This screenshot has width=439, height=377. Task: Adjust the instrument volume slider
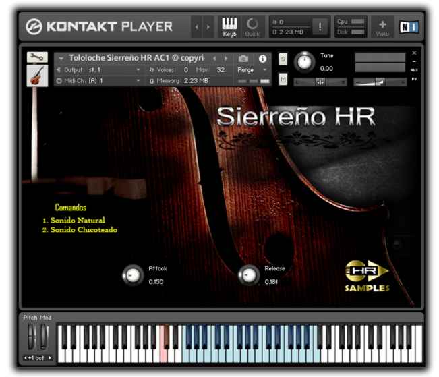tap(380, 82)
